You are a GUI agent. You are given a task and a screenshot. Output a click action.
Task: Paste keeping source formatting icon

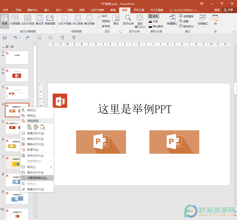pos(36,127)
